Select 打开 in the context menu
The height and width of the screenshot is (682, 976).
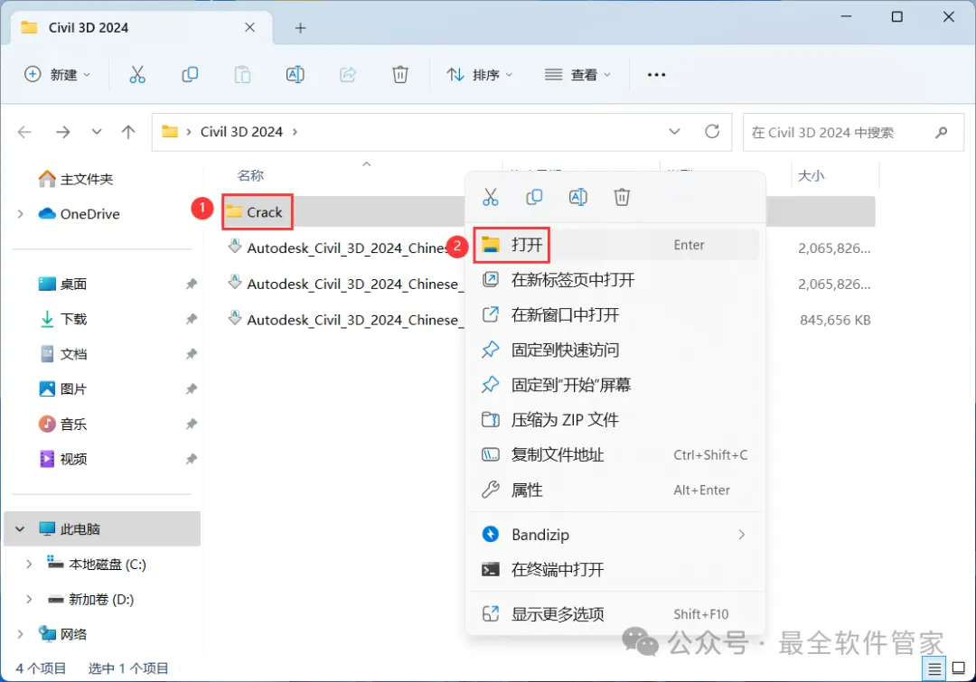[x=615, y=245]
